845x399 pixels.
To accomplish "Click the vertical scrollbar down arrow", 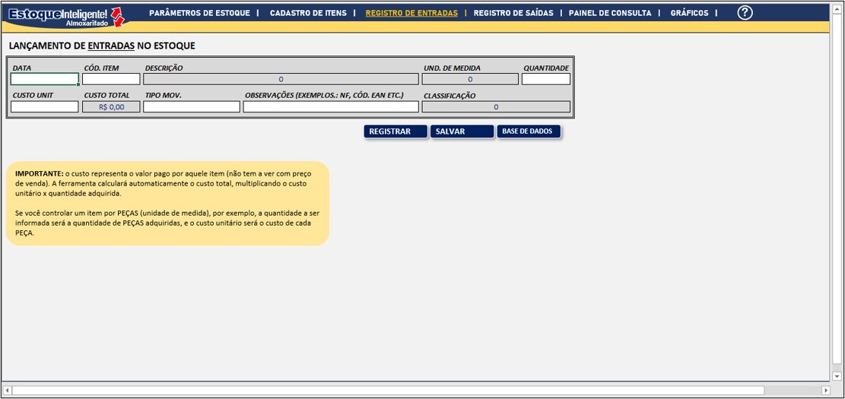I will click(x=837, y=375).
